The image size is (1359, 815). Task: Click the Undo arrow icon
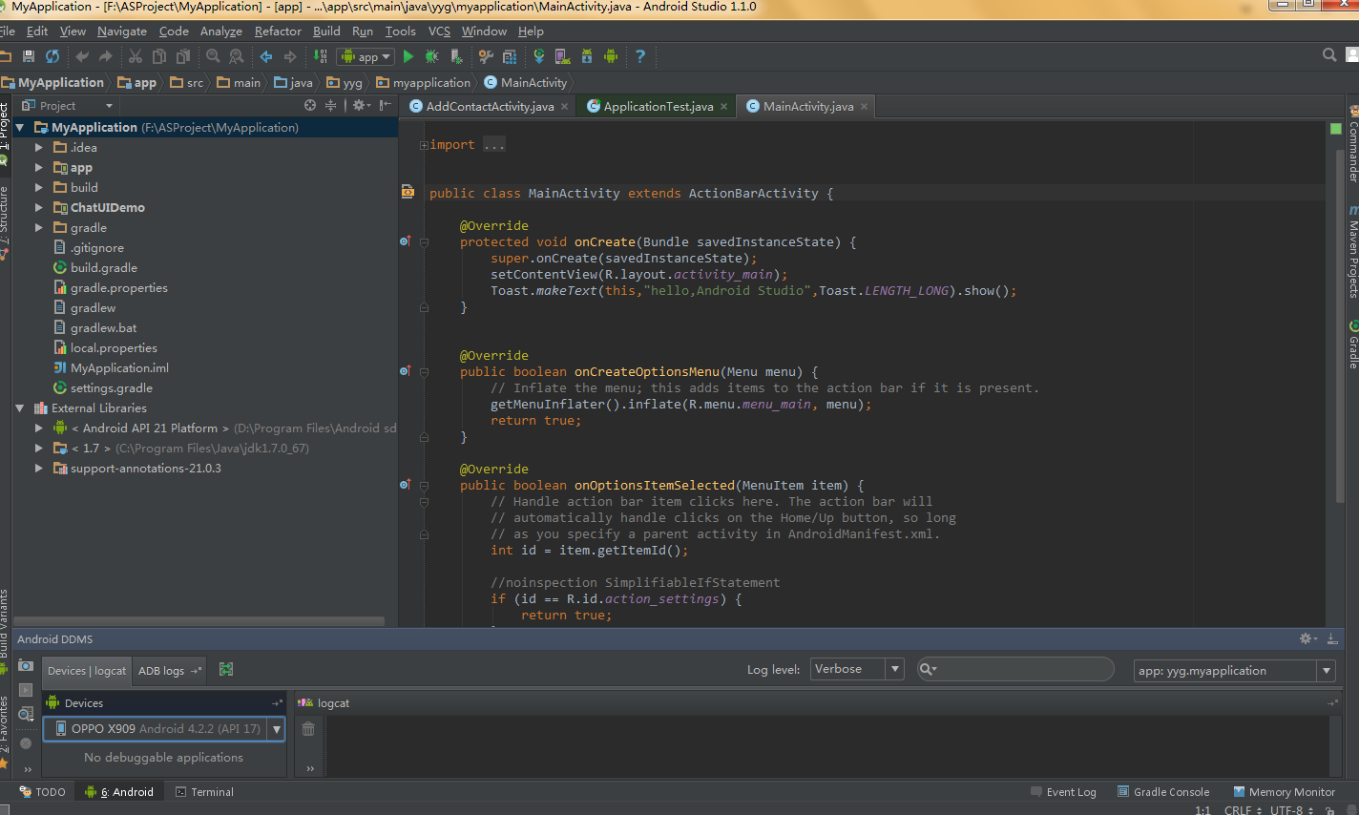82,57
